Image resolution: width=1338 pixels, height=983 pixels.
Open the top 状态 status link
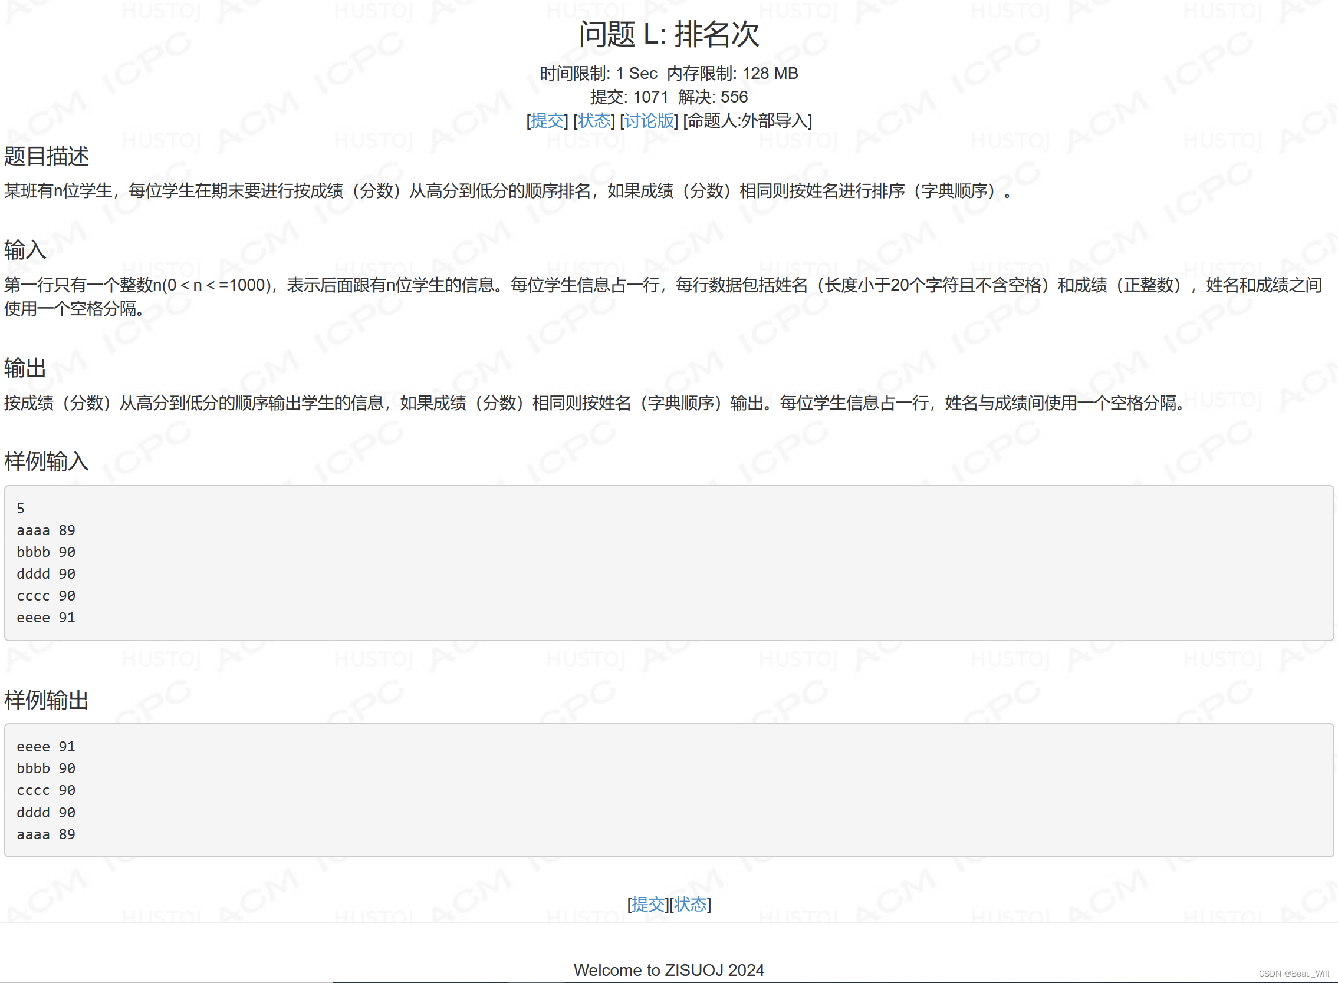(594, 121)
